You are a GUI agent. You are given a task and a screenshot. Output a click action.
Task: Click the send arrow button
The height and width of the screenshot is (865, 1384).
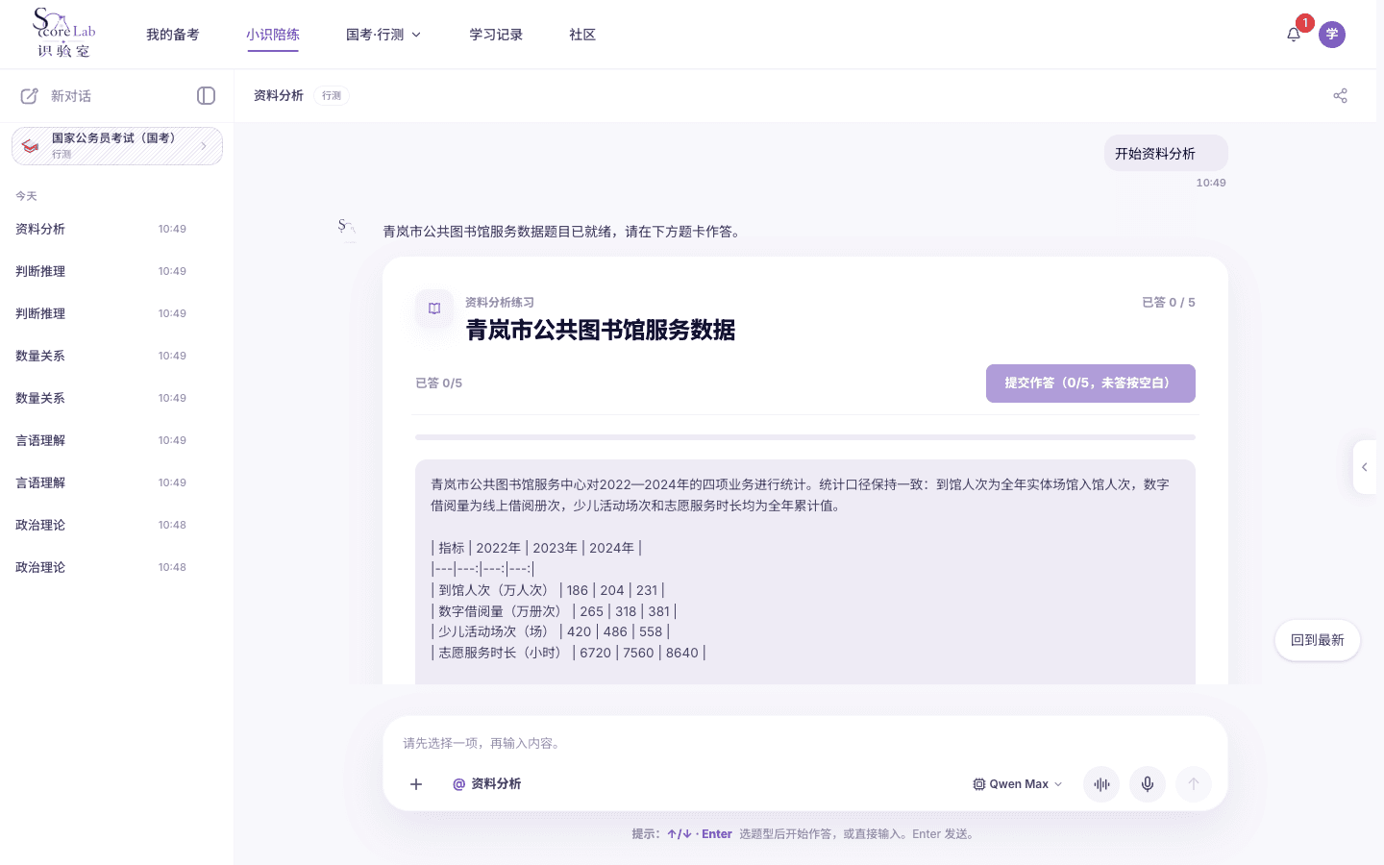(x=1194, y=784)
